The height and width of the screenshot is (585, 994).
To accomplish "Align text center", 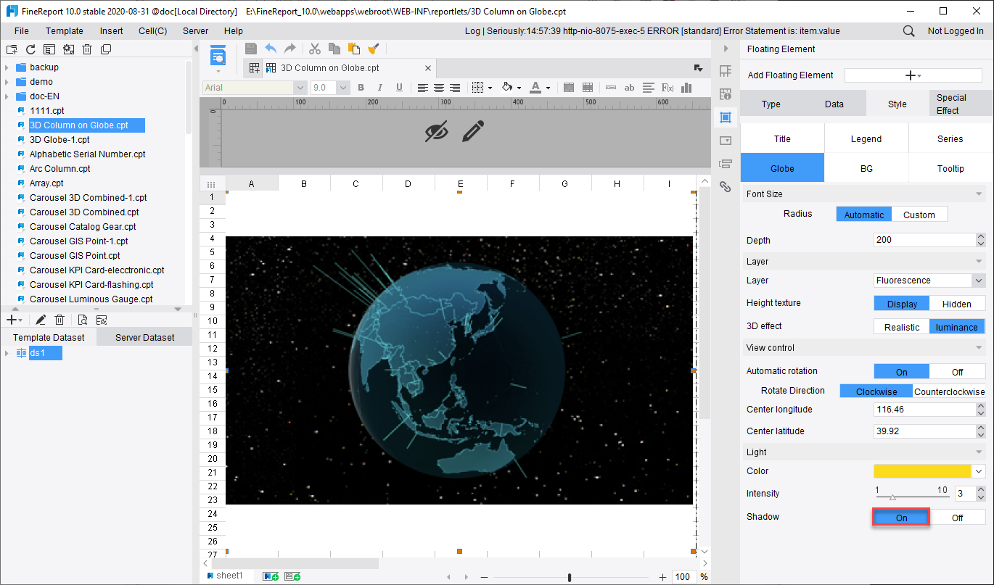I will coord(439,88).
